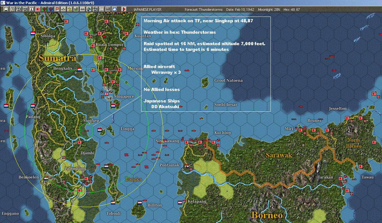The image size is (382, 223).
Task: Click the Palembang map label
Action: (75, 168)
